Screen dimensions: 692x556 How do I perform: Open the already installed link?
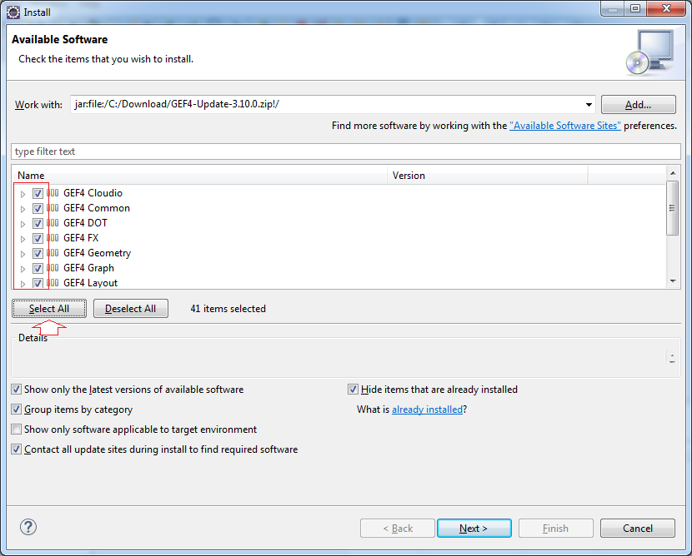pos(427,410)
